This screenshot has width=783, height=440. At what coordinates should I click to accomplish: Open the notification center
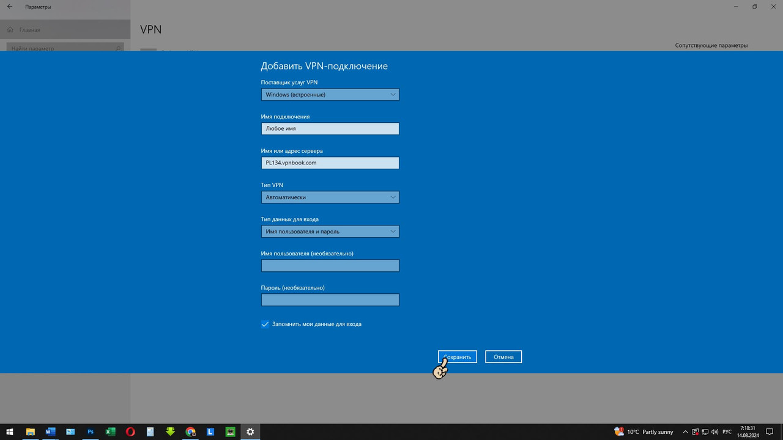click(x=770, y=431)
